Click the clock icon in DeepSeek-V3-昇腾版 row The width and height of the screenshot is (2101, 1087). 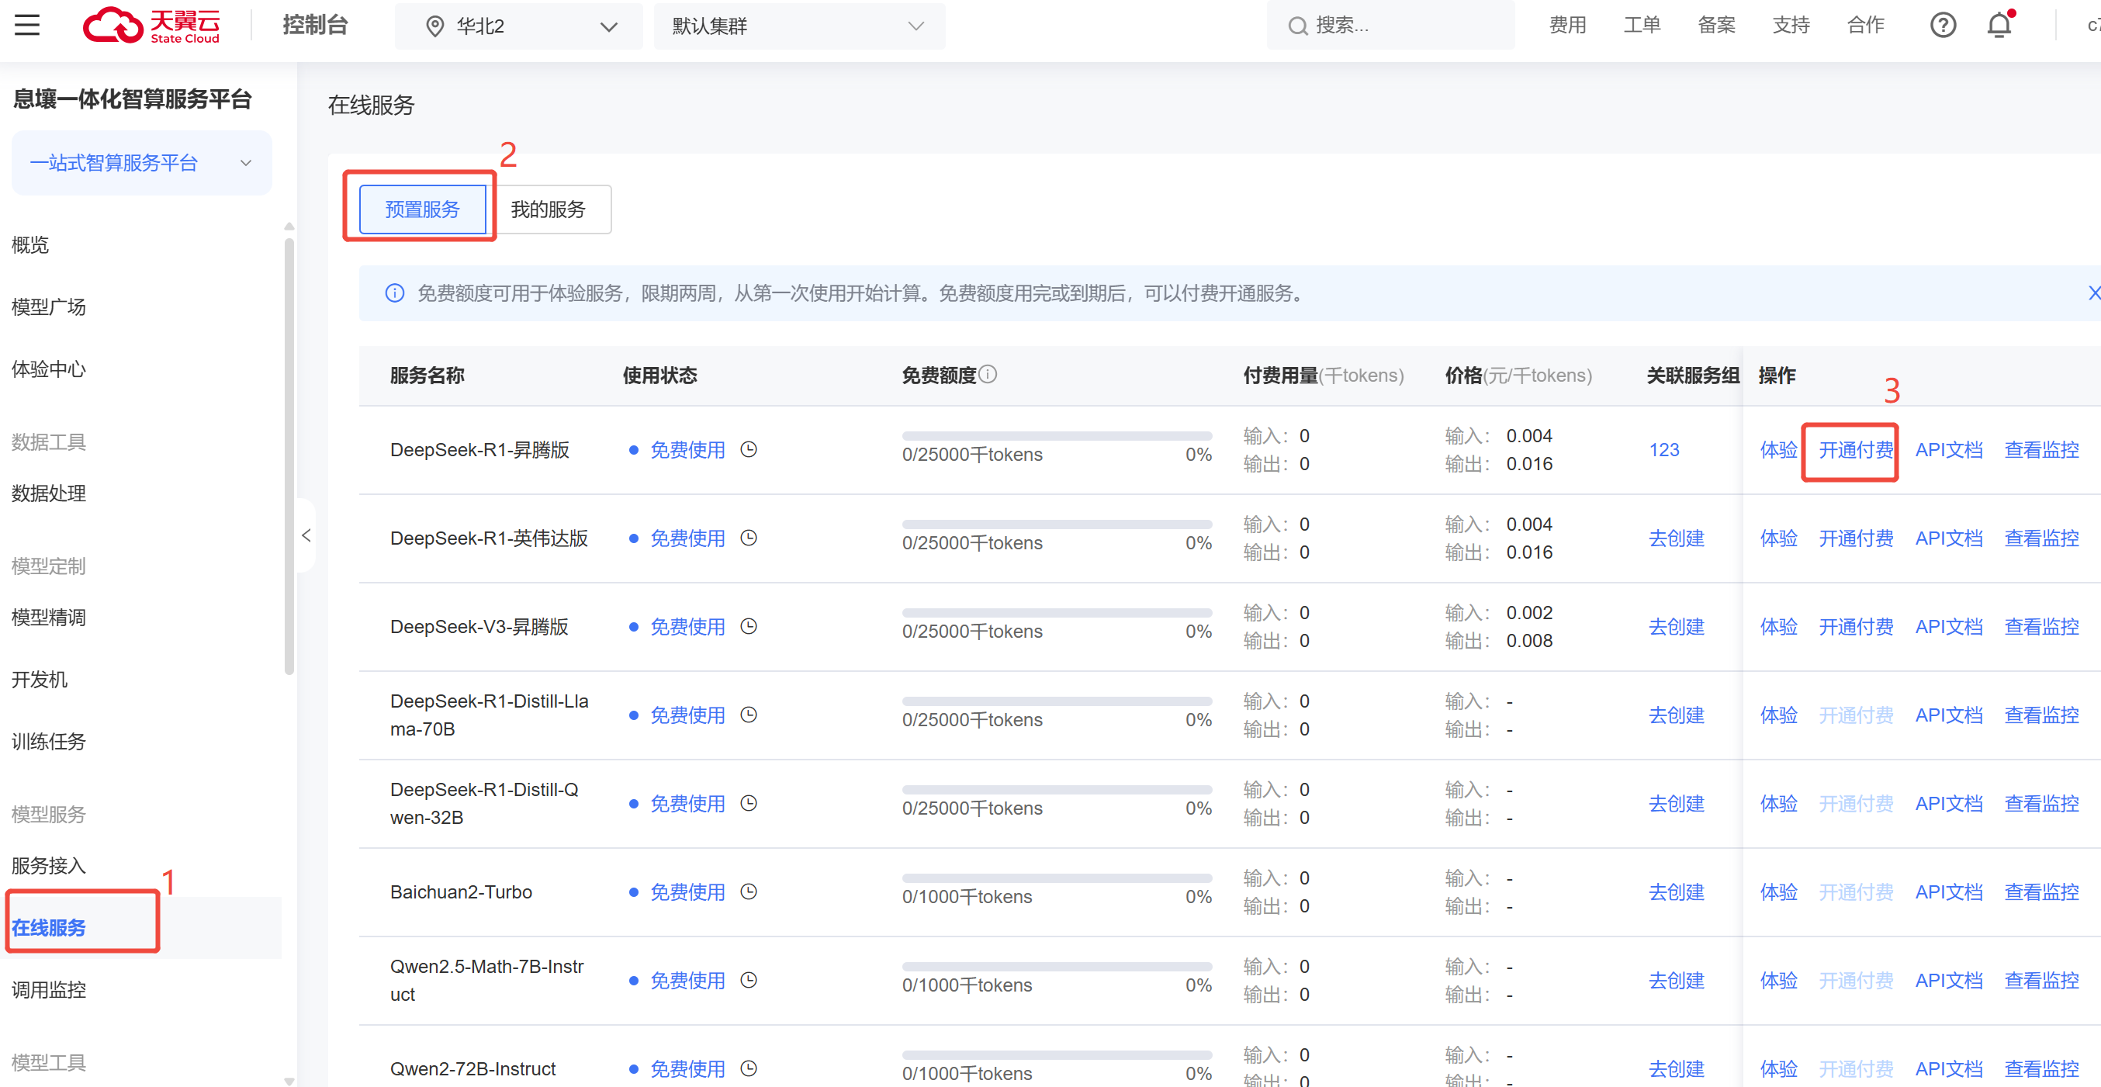tap(749, 626)
